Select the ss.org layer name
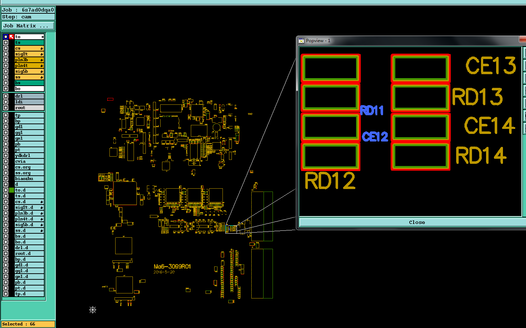This screenshot has width=526, height=328. tap(29, 173)
